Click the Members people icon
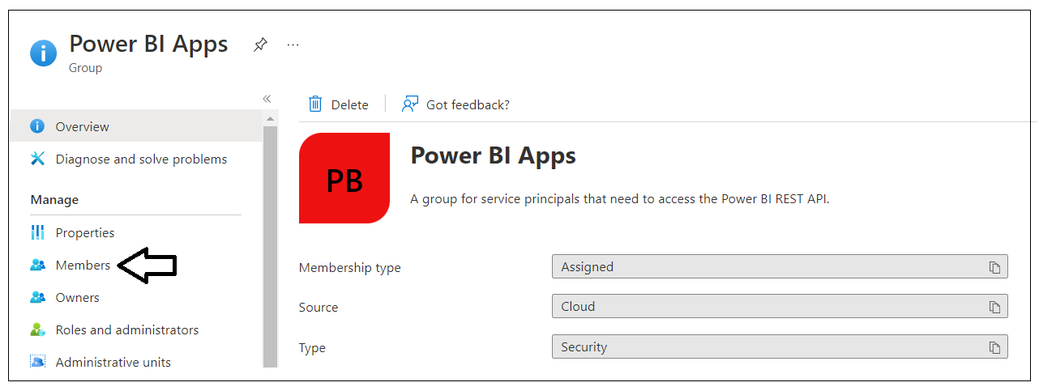 pyautogui.click(x=37, y=265)
